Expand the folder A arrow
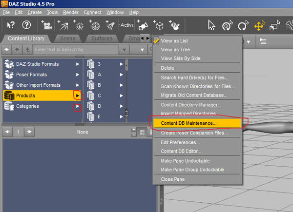The height and width of the screenshot is (212, 293). click(x=122, y=75)
